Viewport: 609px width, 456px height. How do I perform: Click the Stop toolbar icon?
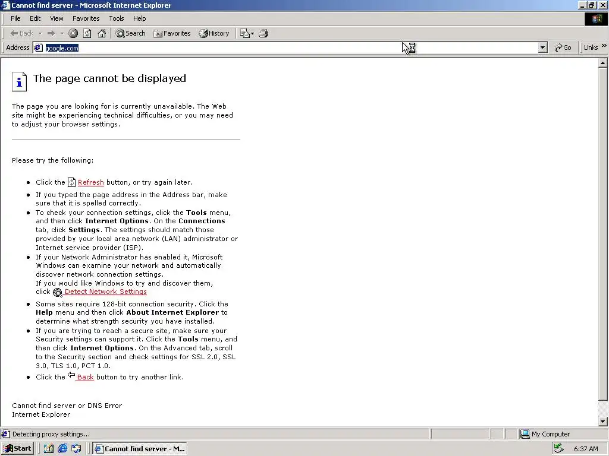click(73, 33)
